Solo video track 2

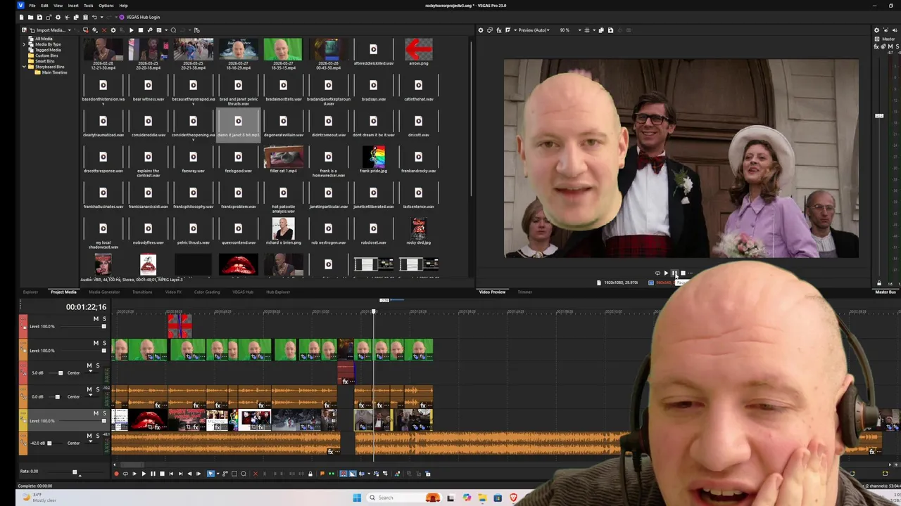(104, 343)
